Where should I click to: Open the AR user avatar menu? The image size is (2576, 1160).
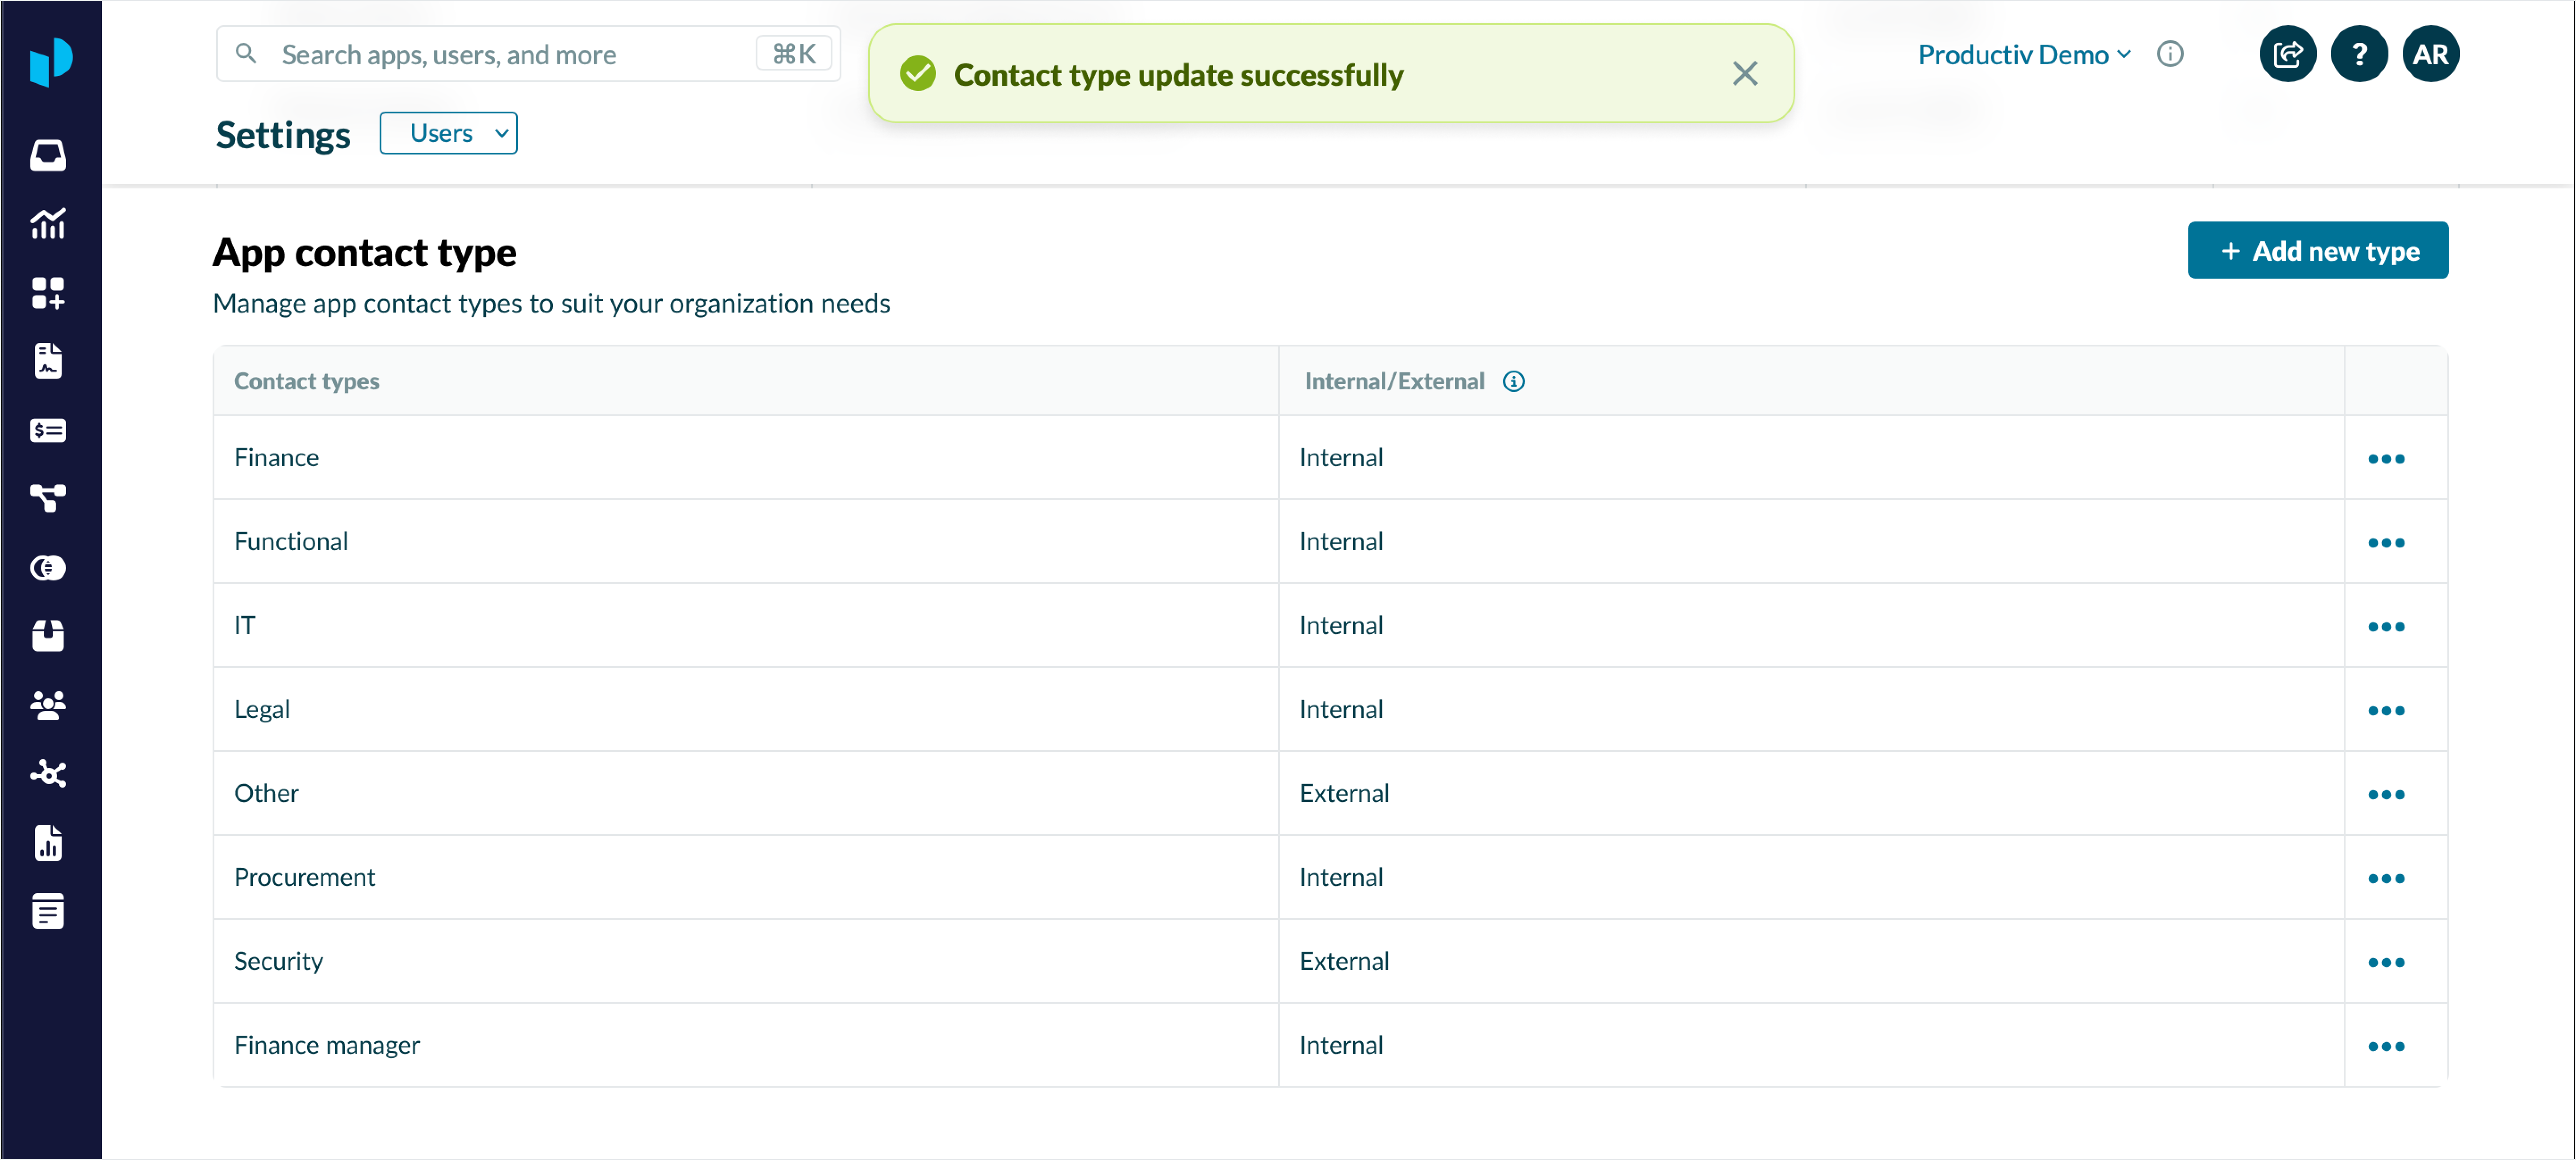click(2430, 54)
